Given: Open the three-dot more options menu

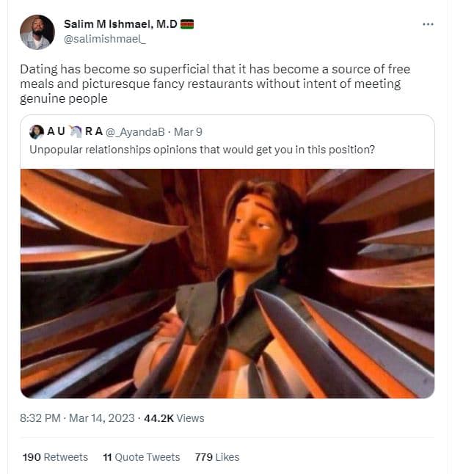Looking at the screenshot, I should 428,24.
